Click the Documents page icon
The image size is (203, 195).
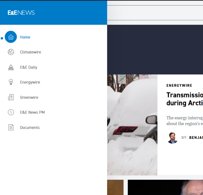(x=11, y=127)
